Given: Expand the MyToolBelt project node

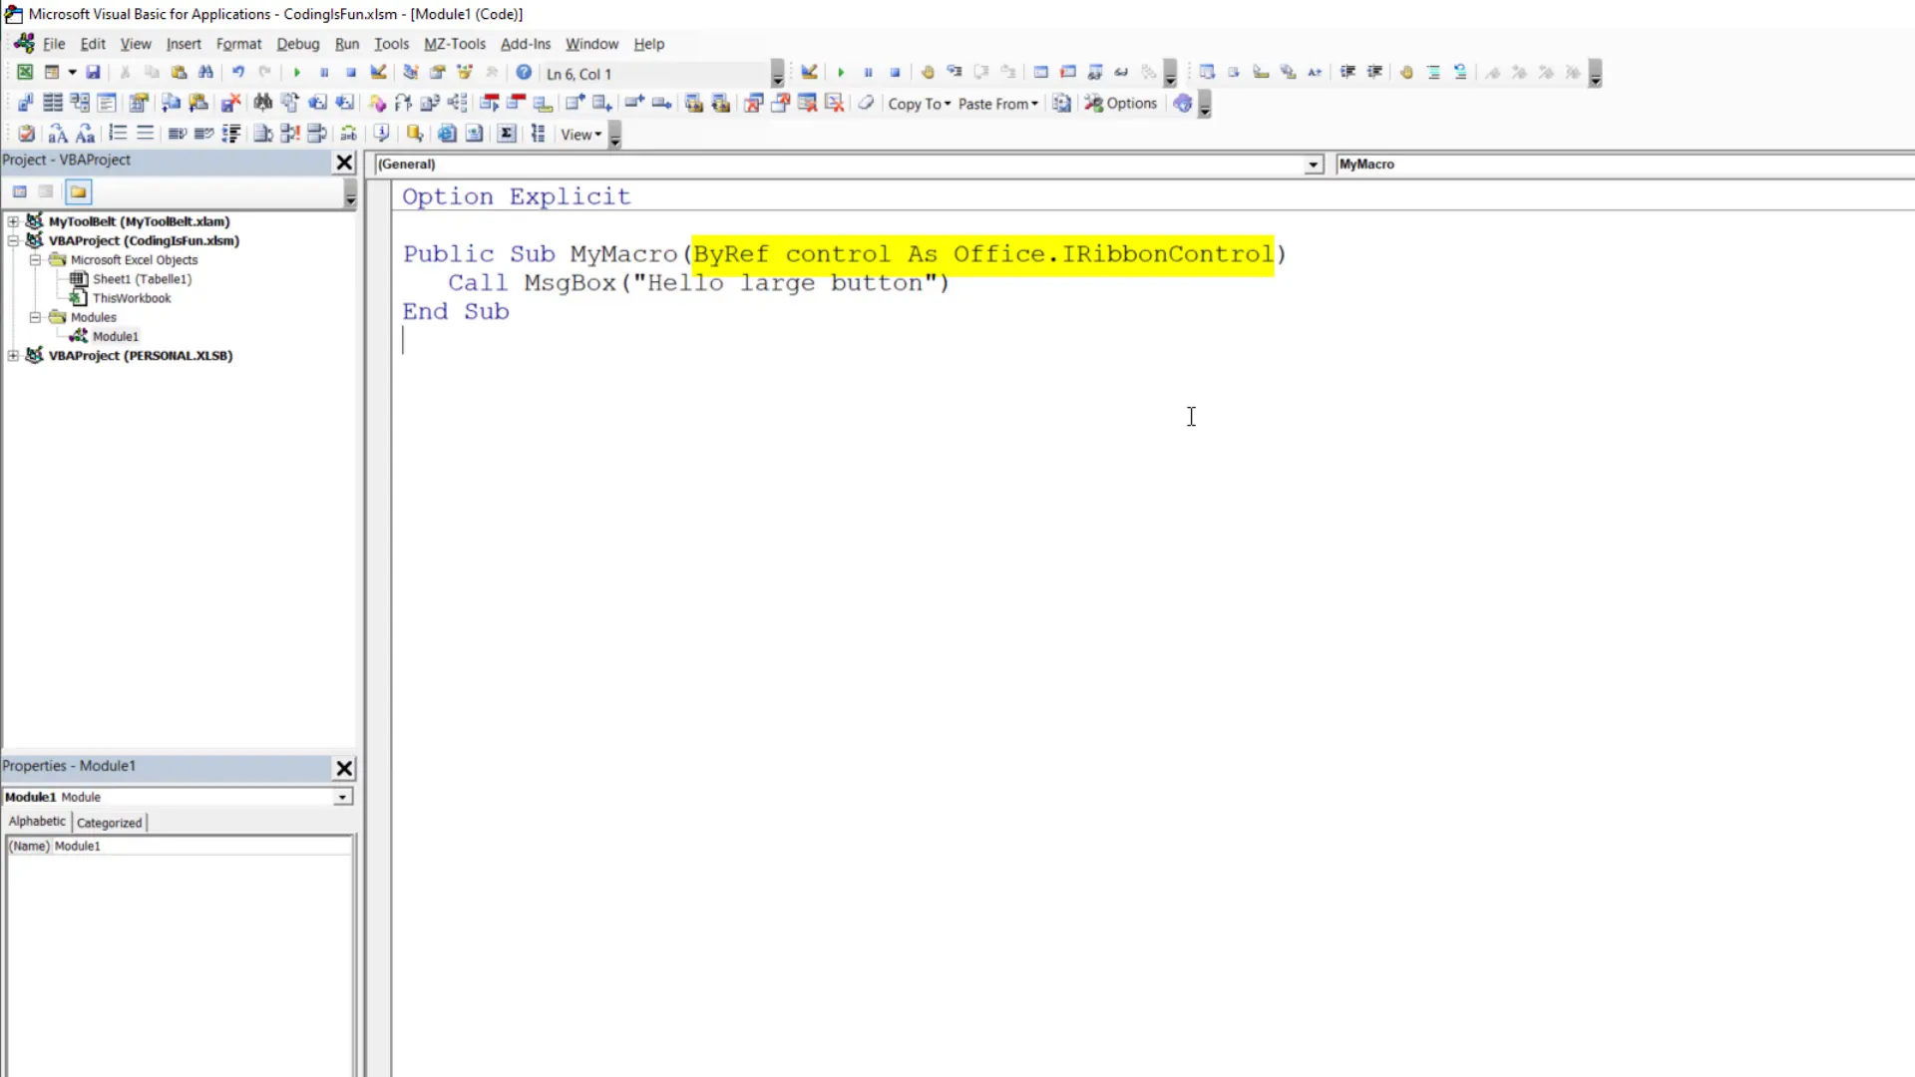Looking at the screenshot, I should pos(14,221).
